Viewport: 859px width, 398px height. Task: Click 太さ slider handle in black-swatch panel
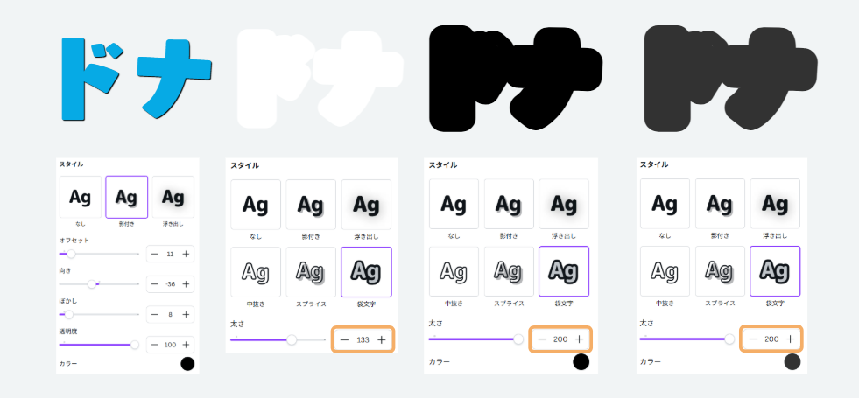(518, 339)
